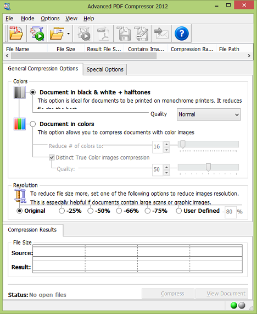
Task: Open a PDF file toolbar icon
Action: [16, 33]
